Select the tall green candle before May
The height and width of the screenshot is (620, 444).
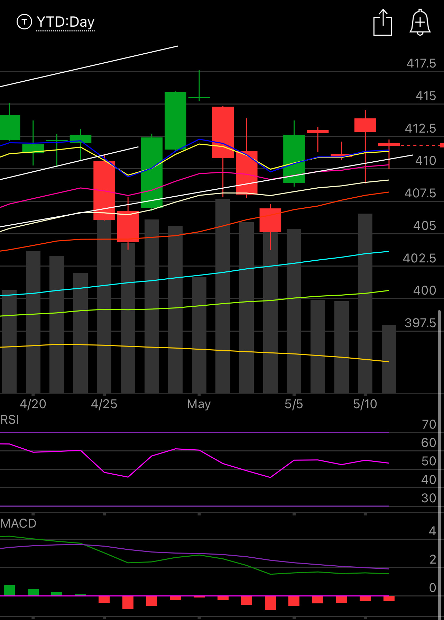[x=175, y=120]
